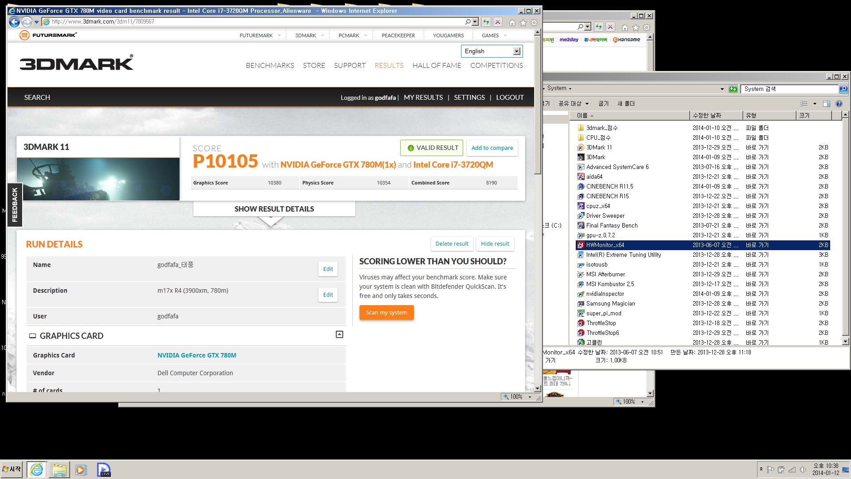
Task: Open the 3dmark_점수 folder
Action: click(x=602, y=128)
